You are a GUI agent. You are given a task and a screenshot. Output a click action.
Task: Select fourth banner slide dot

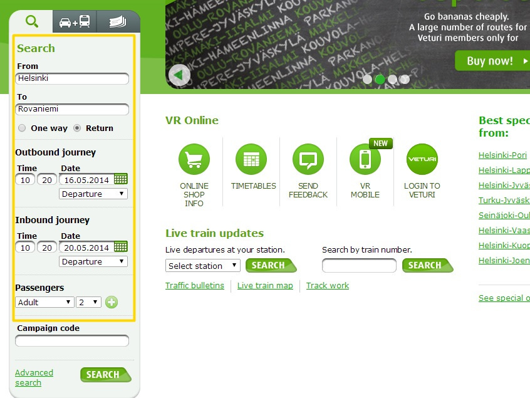tap(405, 80)
